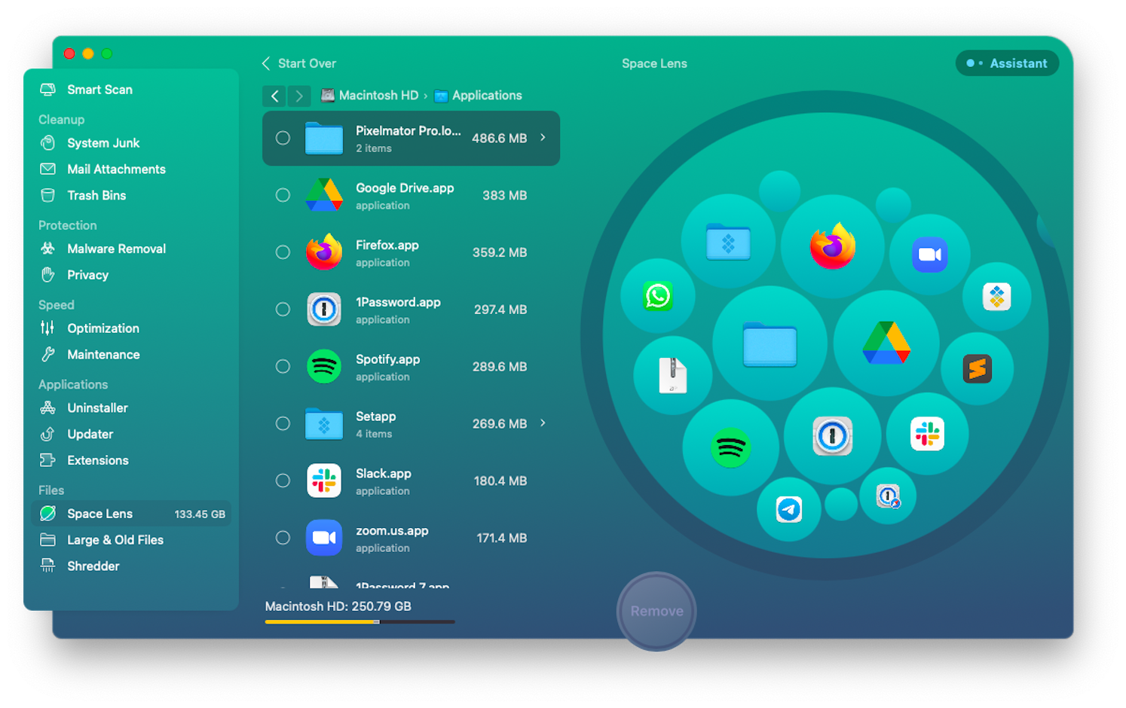The image size is (1126, 708).
Task: Select the Spotify bubble in the lens
Action: (730, 447)
